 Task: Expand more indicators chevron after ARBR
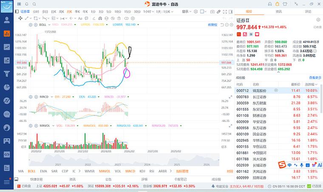tap(170, 171)
